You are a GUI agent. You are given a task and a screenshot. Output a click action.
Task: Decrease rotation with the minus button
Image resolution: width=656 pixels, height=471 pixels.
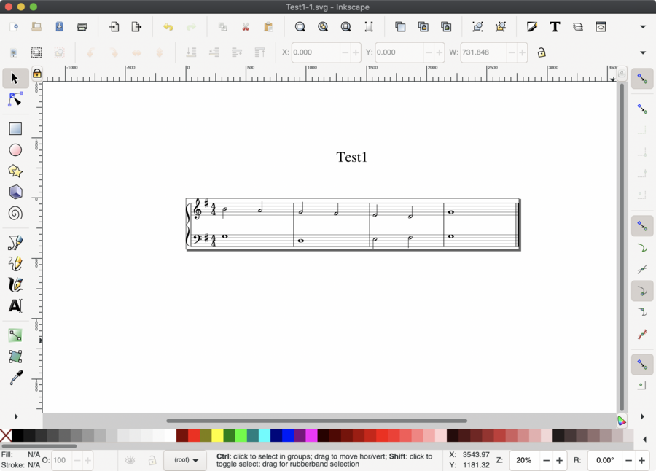[x=628, y=460]
